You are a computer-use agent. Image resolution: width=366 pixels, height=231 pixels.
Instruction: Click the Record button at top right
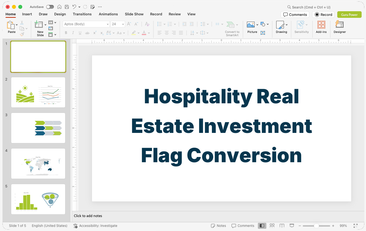pos(323,15)
